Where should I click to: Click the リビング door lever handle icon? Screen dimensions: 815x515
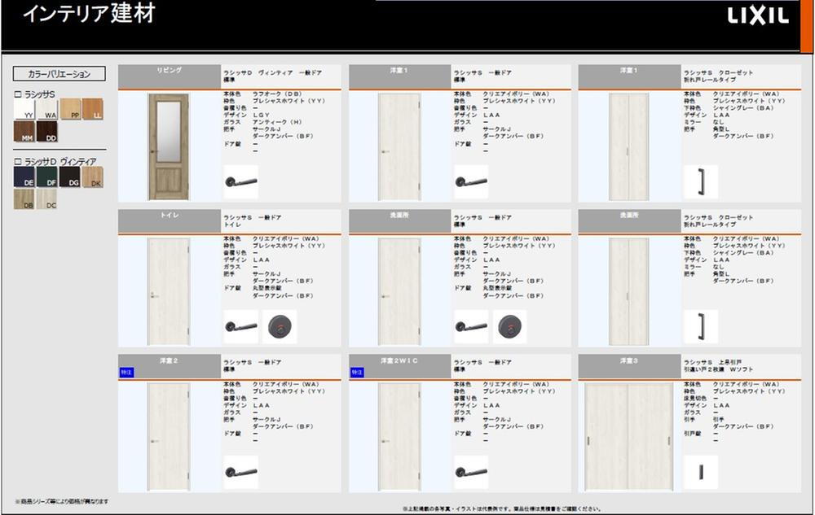(240, 182)
